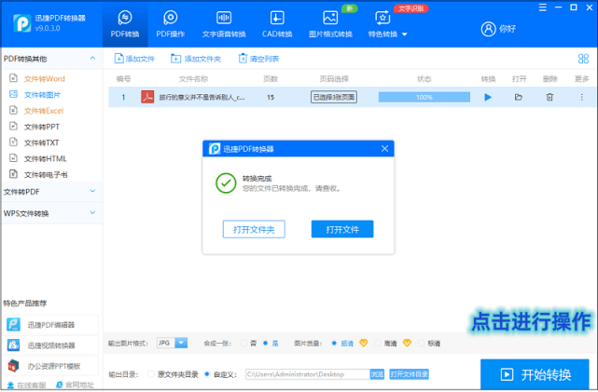The image size is (598, 392).
Task: Select 文件转HTML in sidebar
Action: pyautogui.click(x=45, y=158)
